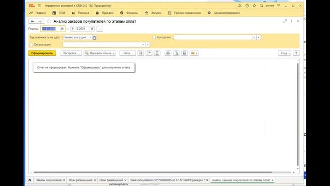Expand the Организация field dropdown arrow
This screenshot has height=186, width=330.
pos(143,45)
